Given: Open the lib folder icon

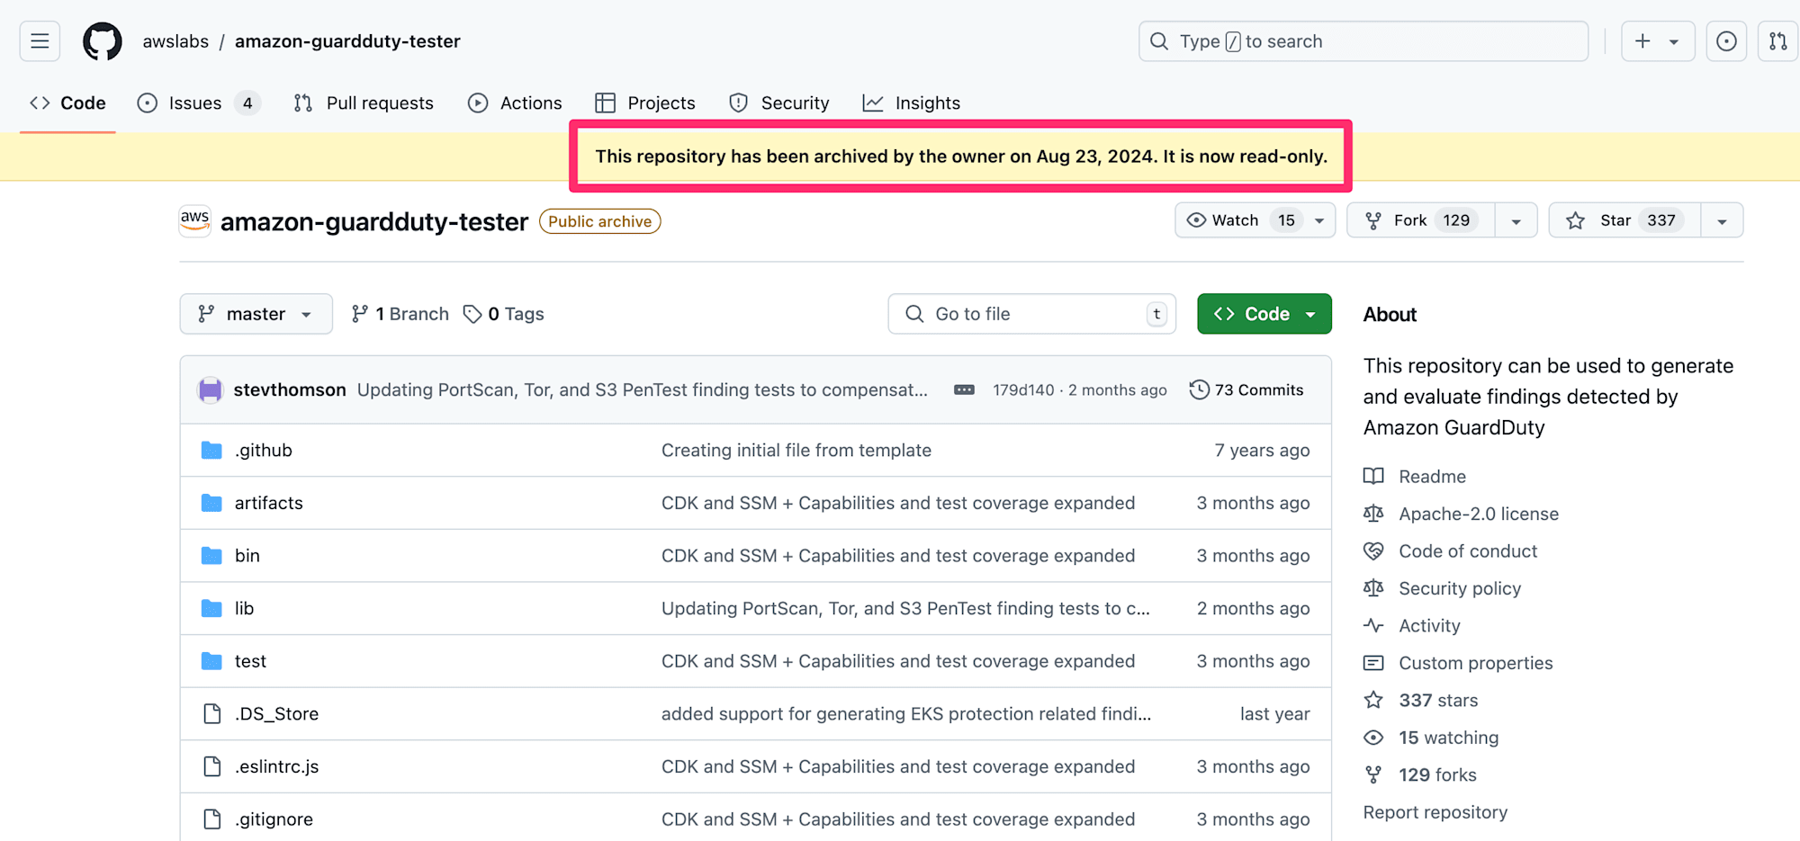Looking at the screenshot, I should [x=211, y=608].
